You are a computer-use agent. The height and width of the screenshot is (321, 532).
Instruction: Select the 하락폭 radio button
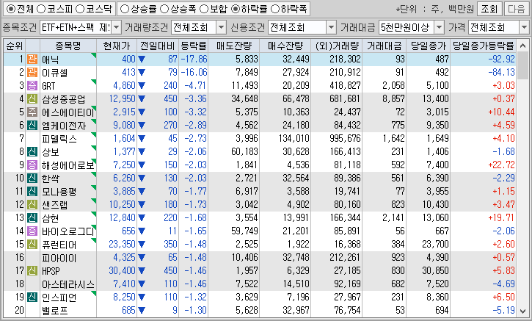click(275, 9)
